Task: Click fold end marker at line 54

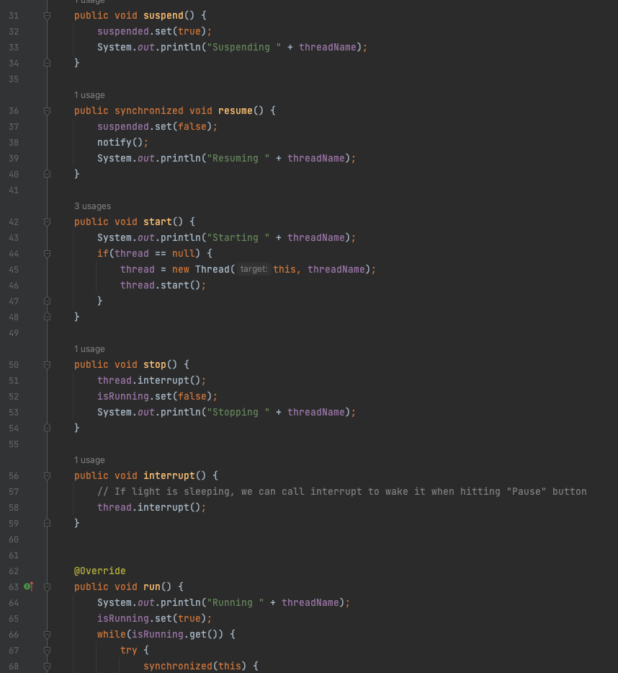Action: (47, 428)
